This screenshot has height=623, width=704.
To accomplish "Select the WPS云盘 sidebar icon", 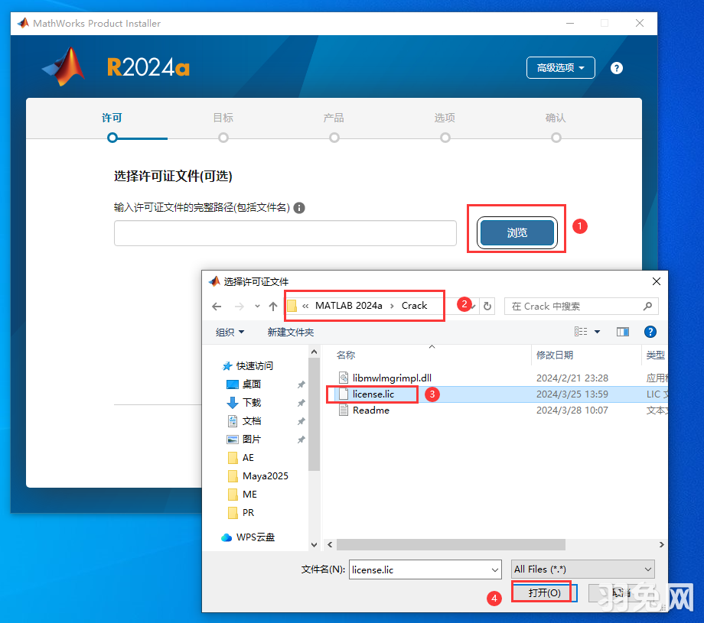I will point(227,537).
